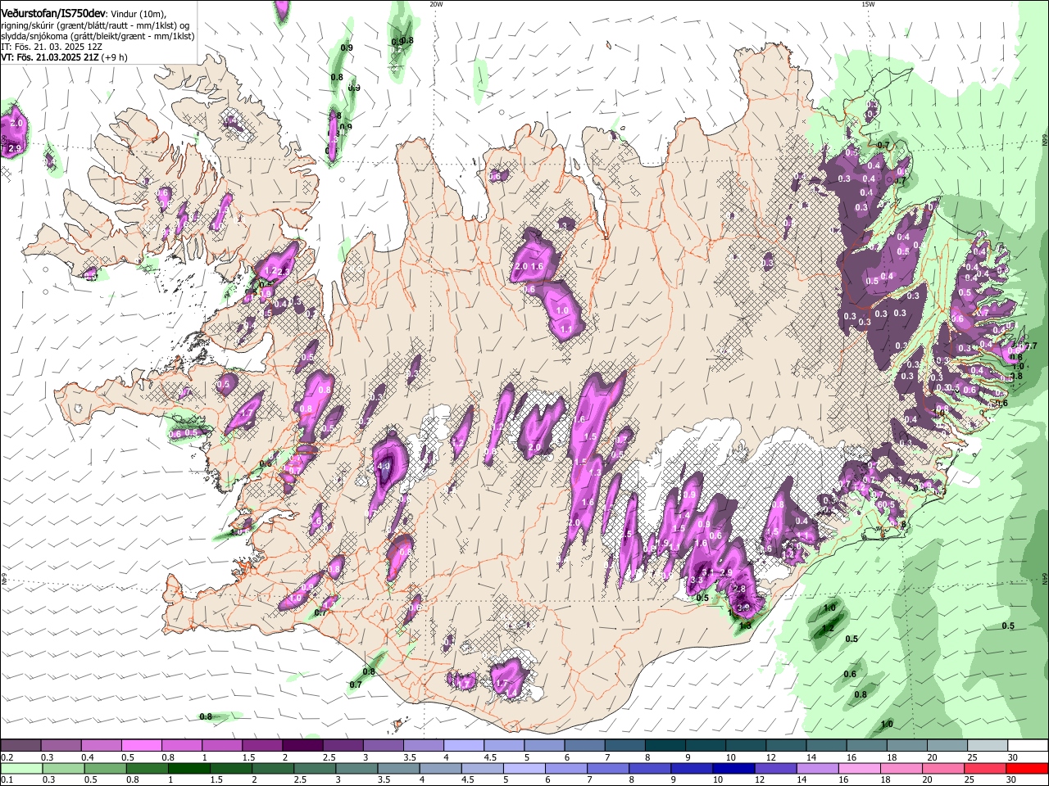
Task: Click the 'IT: Fös. 21. 03. 2025 12Z' line
Action: click(52, 47)
